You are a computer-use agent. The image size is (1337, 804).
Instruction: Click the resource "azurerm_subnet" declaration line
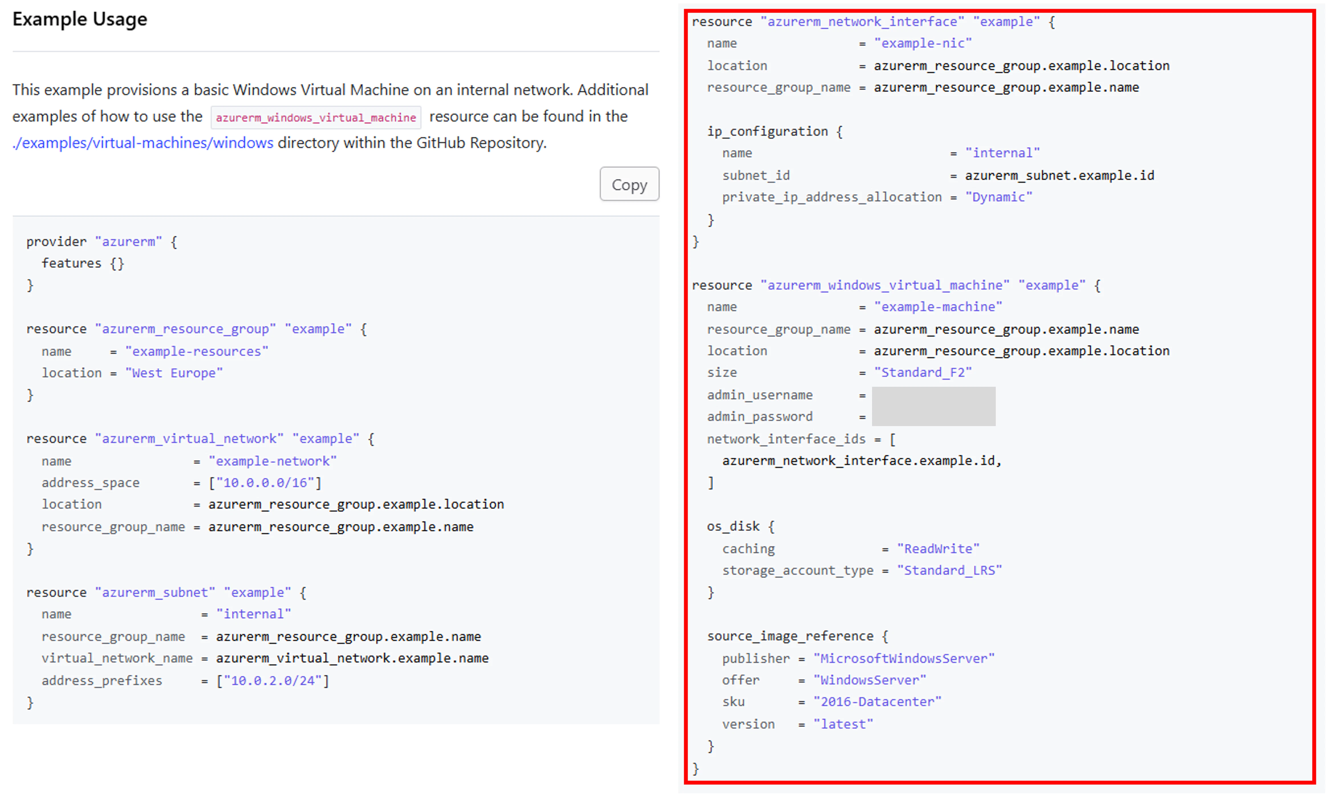click(166, 592)
